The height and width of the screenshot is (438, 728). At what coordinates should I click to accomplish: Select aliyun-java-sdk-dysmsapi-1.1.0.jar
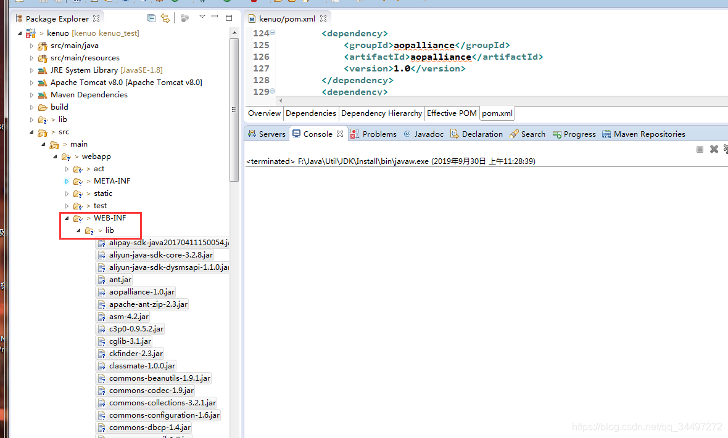pos(163,267)
